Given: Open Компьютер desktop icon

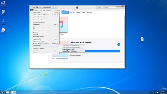Looking at the screenshot, I should pos(3,3).
